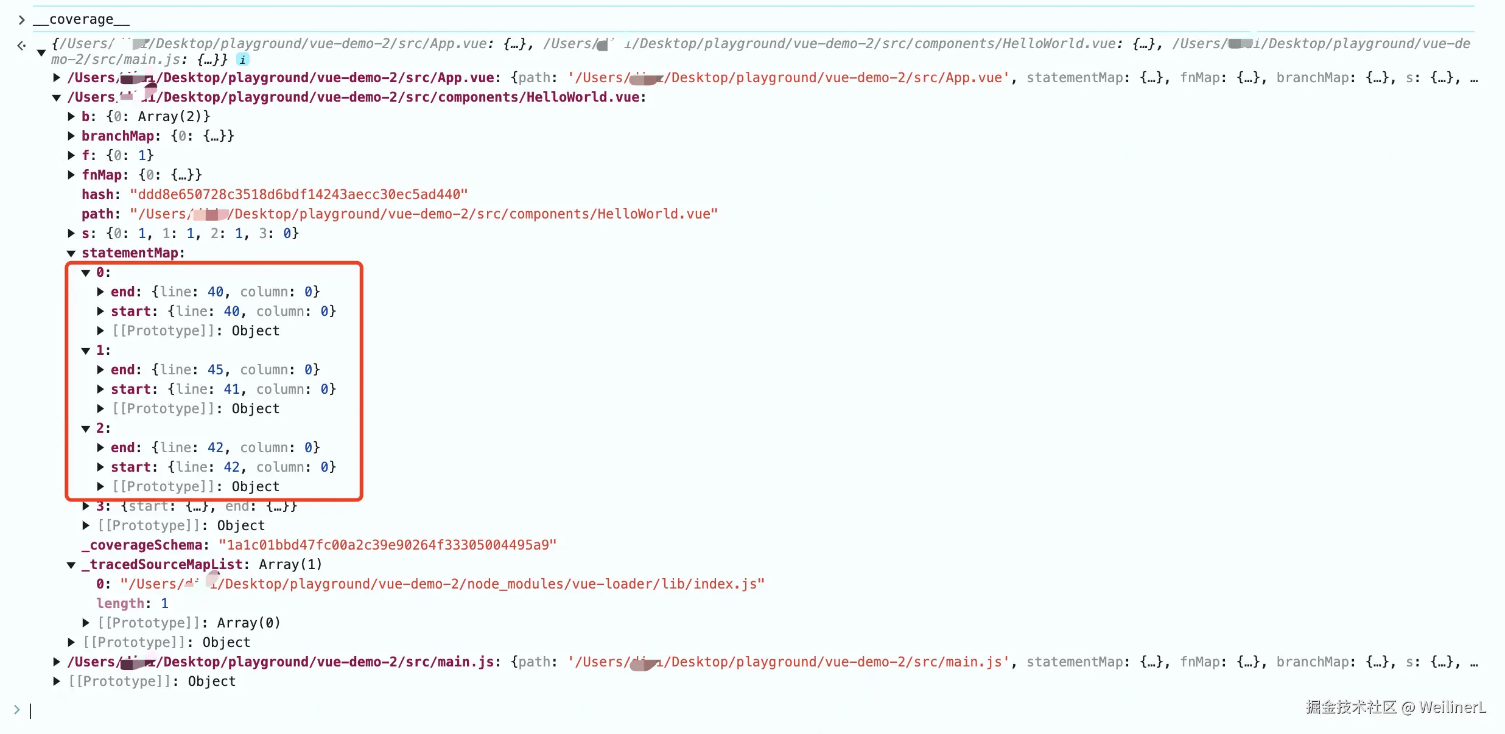
Task: Collapse the HelloWorld.vue coverage entry
Action: [x=57, y=97]
